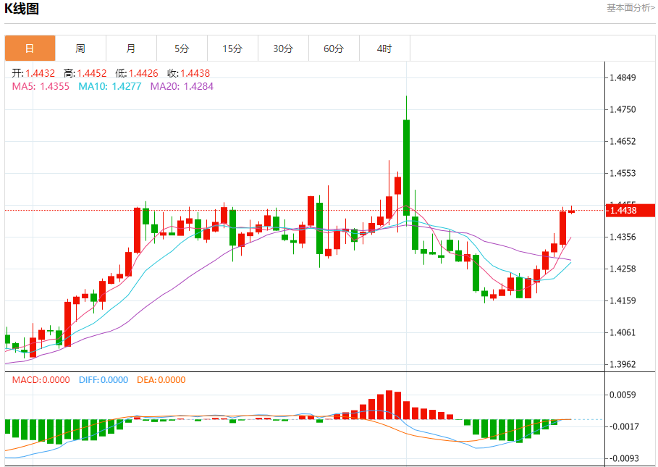Image resolution: width=658 pixels, height=467 pixels.
Task: Click the 1.4159 price axis label
Action: (x=623, y=301)
